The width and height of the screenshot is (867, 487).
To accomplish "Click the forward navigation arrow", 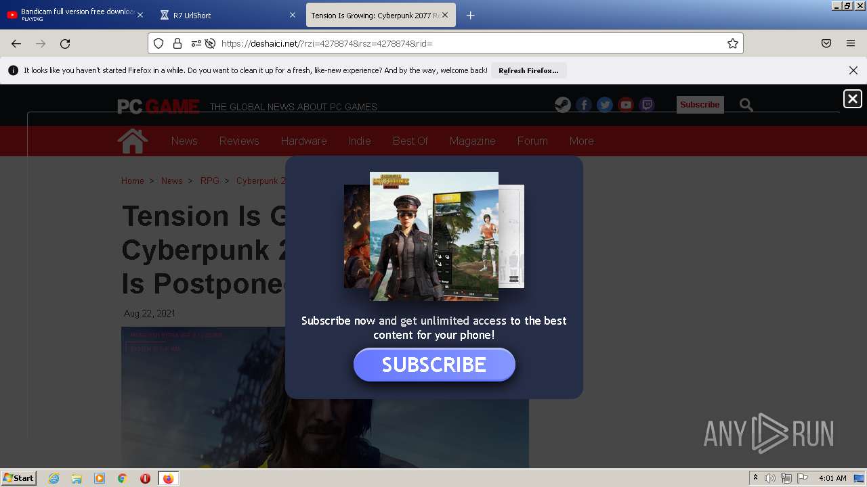I will click(x=41, y=43).
